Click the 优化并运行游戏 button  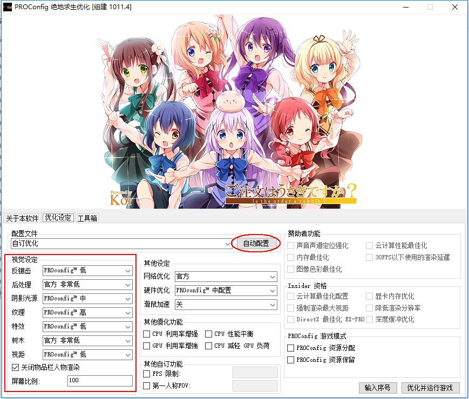[430, 388]
